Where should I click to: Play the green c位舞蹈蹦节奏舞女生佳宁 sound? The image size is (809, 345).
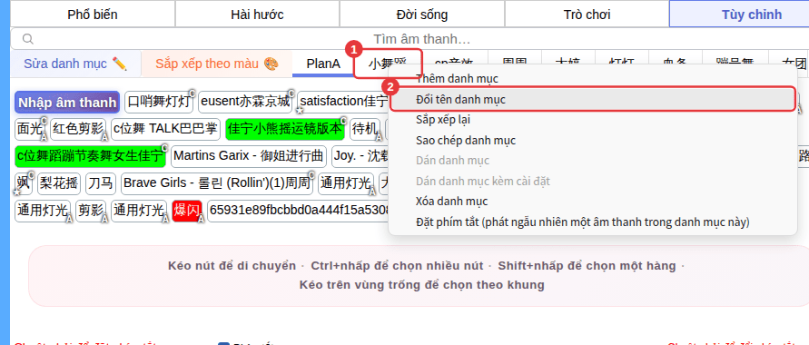tap(90, 156)
